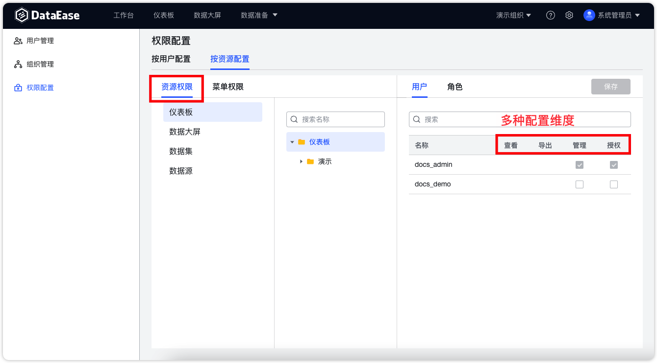Click the blue user avatar icon
The image size is (657, 363).
pyautogui.click(x=589, y=15)
